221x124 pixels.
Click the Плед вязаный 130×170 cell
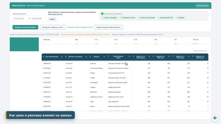(x=116, y=73)
